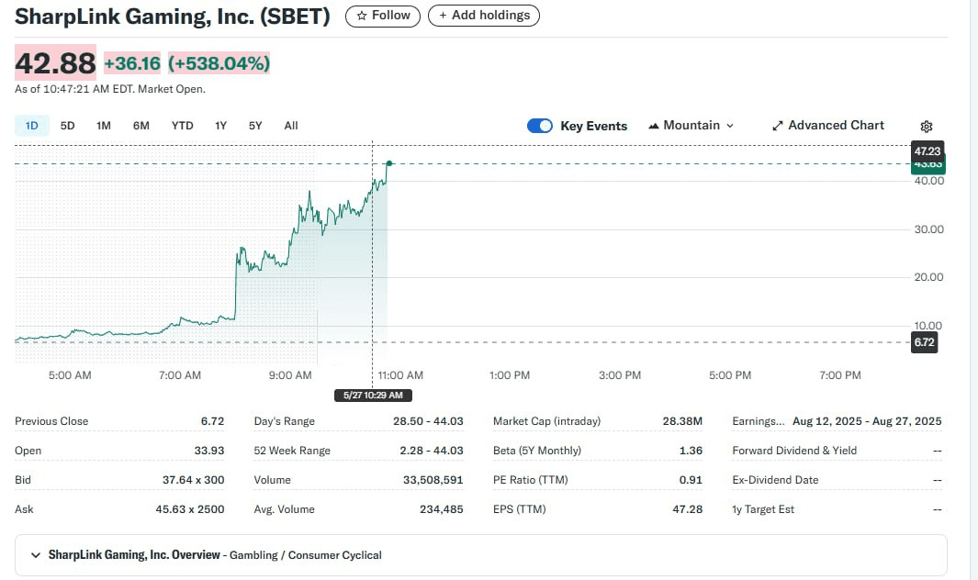978x580 pixels.
Task: Click the Avg. Volume value 234,485
Action: point(442,509)
